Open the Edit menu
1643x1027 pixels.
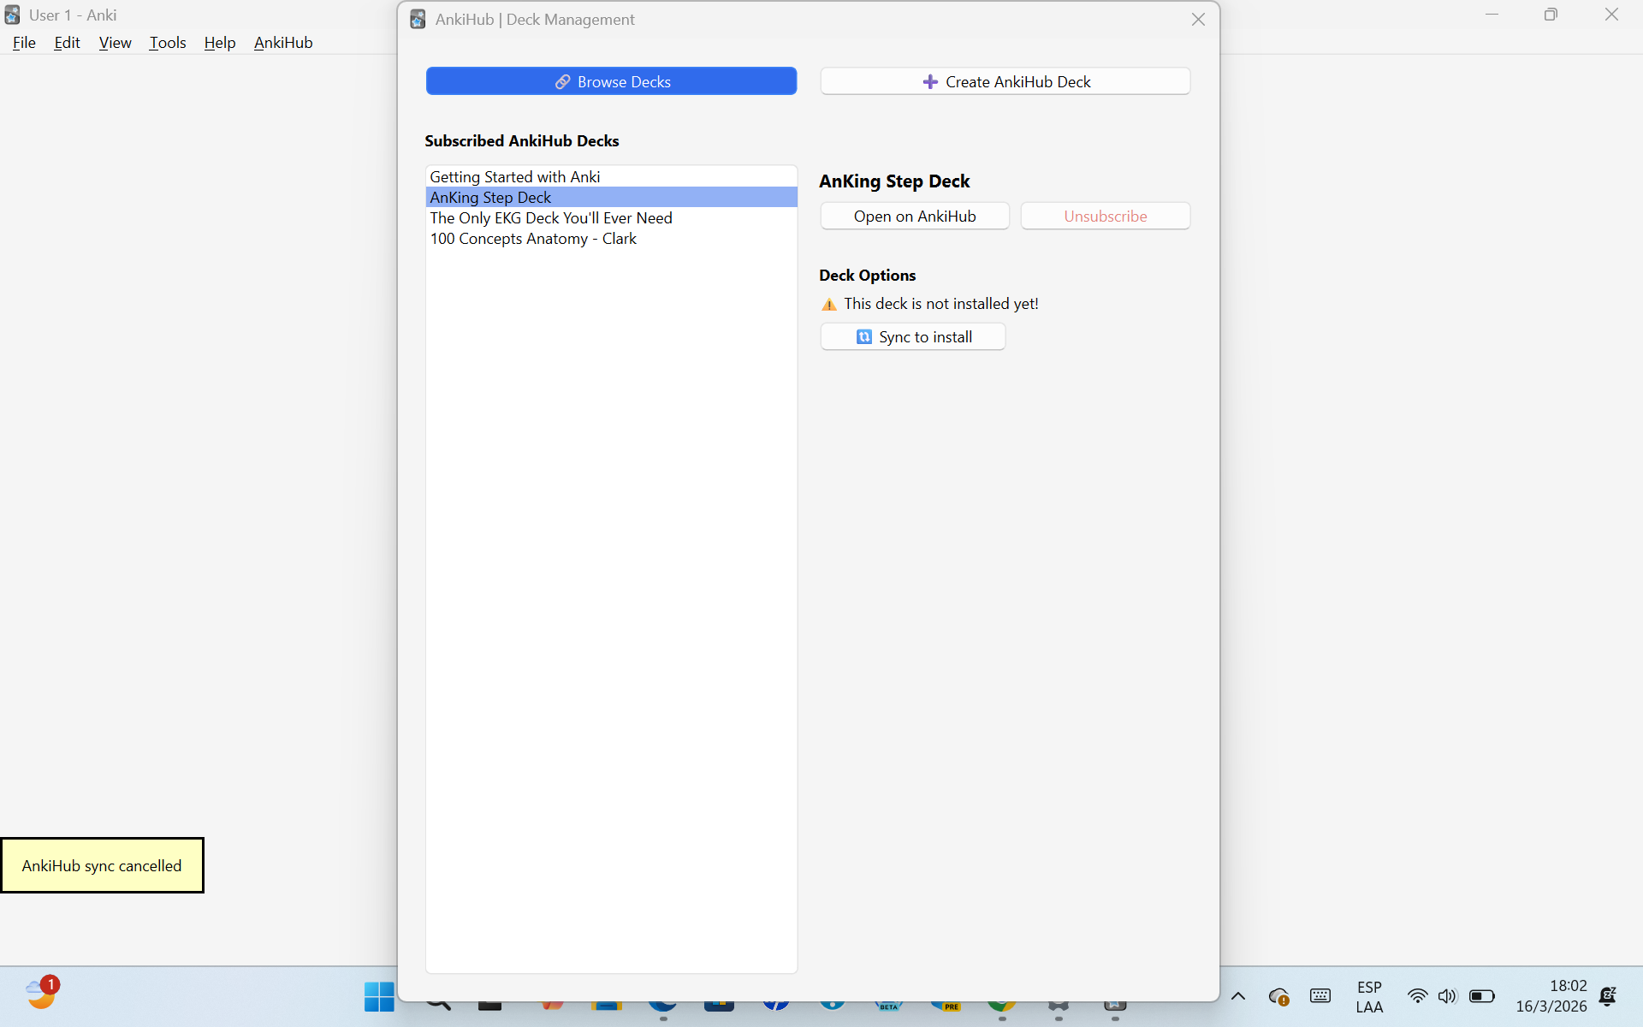pos(67,42)
